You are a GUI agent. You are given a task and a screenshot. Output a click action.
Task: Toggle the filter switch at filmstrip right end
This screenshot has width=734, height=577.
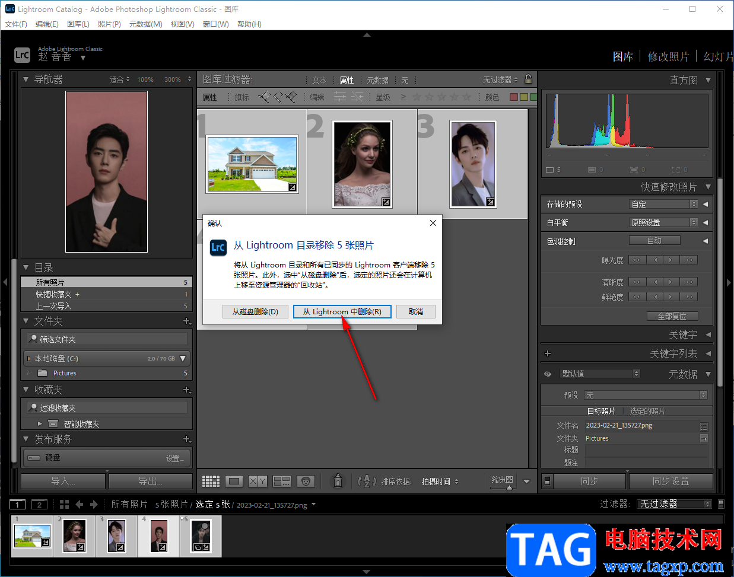coord(721,504)
